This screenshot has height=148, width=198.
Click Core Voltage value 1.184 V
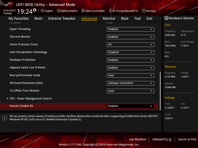pyautogui.click(x=185, y=46)
